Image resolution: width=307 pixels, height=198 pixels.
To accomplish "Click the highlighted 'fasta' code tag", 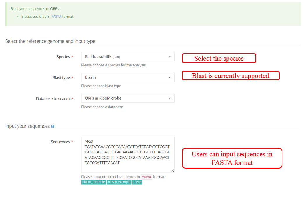I will click(x=146, y=177).
